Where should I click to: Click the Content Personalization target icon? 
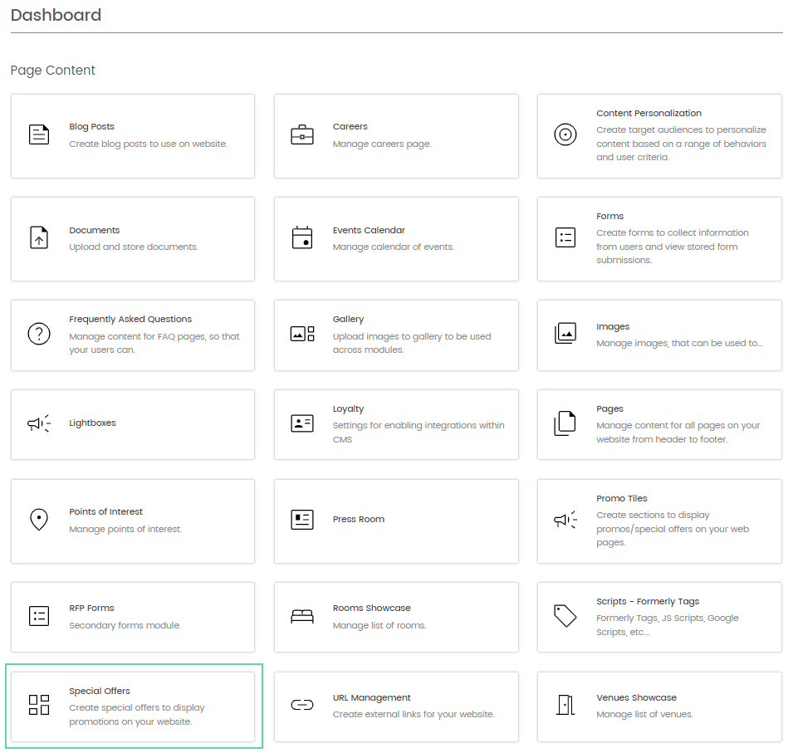coord(565,134)
